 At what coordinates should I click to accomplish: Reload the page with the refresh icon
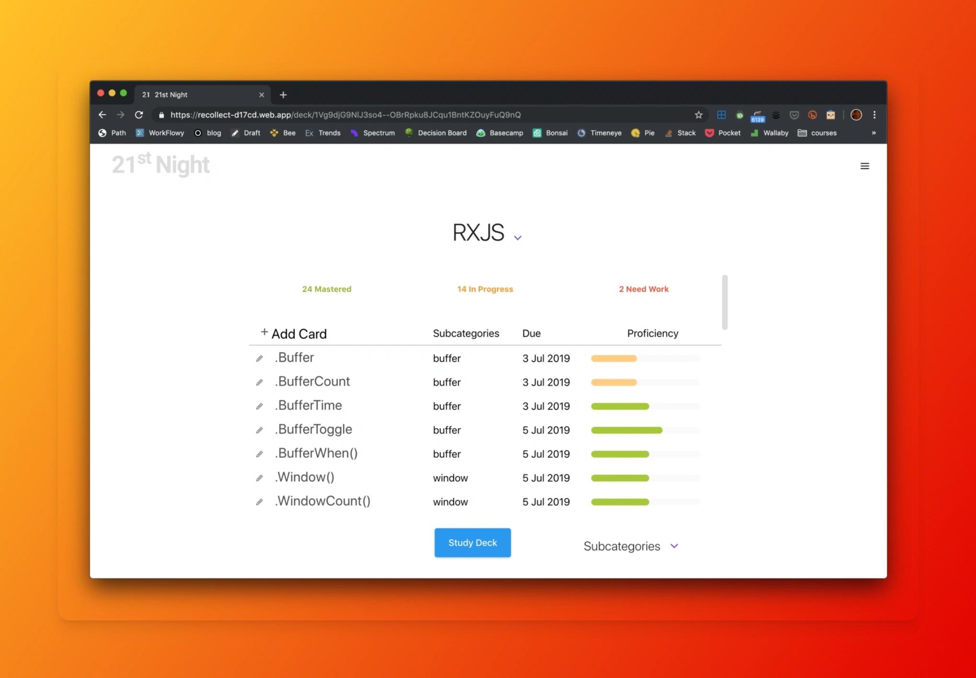click(x=139, y=115)
